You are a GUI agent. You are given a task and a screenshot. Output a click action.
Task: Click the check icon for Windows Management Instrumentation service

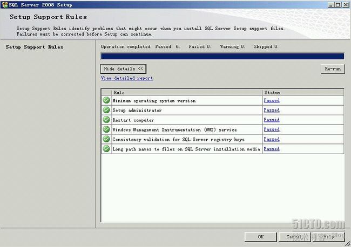point(106,129)
